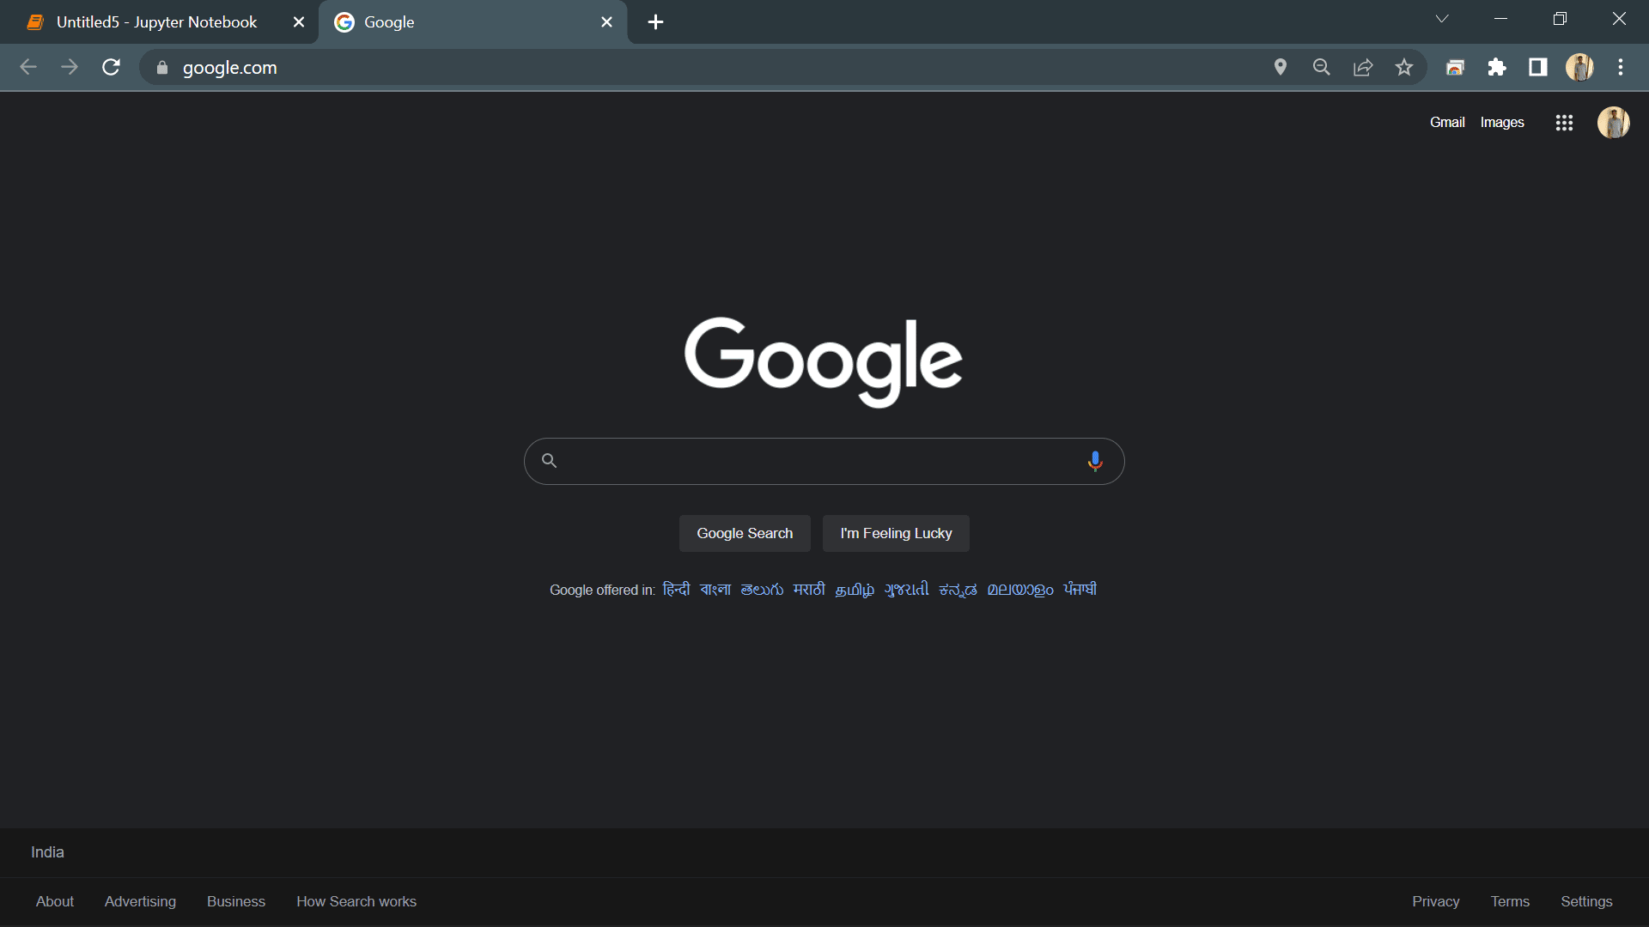Click the share icon in the address bar
This screenshot has width=1649, height=927.
point(1363,67)
